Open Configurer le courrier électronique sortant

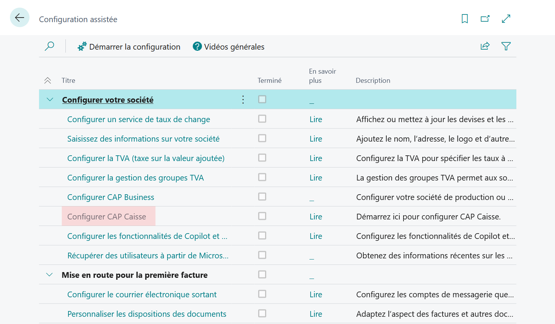pos(142,295)
